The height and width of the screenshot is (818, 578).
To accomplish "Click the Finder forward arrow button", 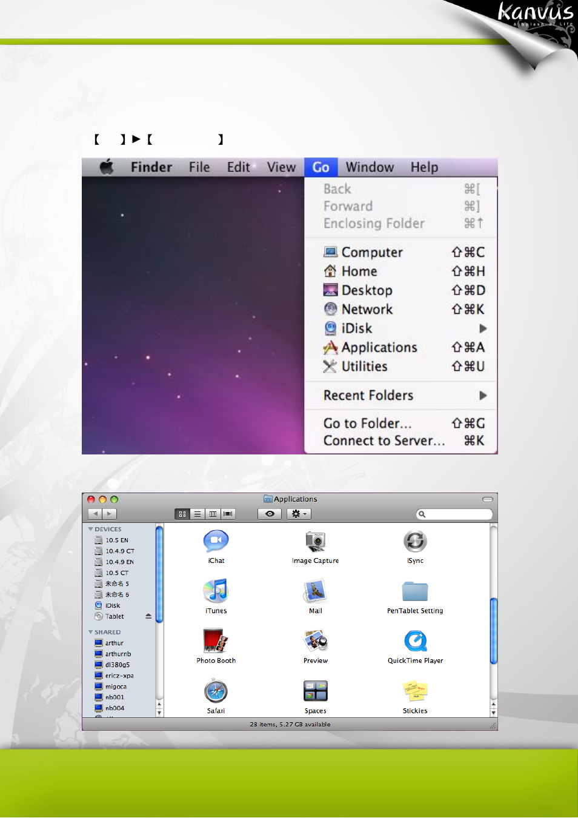I will (109, 514).
